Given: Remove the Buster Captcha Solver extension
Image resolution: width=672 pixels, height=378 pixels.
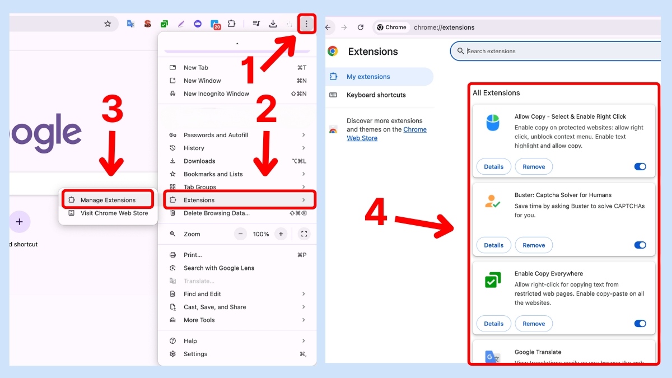Looking at the screenshot, I should 534,245.
